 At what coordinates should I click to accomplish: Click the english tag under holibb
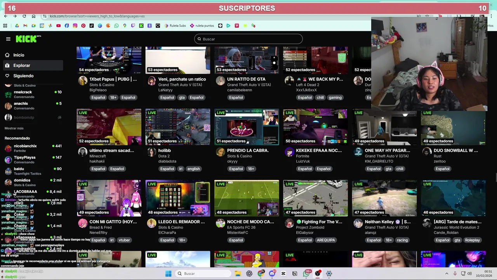coord(193,169)
